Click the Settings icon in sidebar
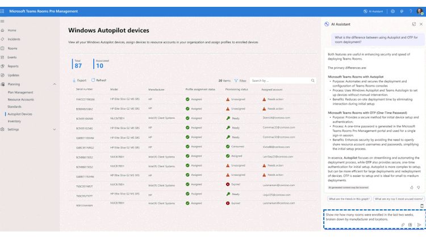426x240 pixels. [x=2, y=130]
